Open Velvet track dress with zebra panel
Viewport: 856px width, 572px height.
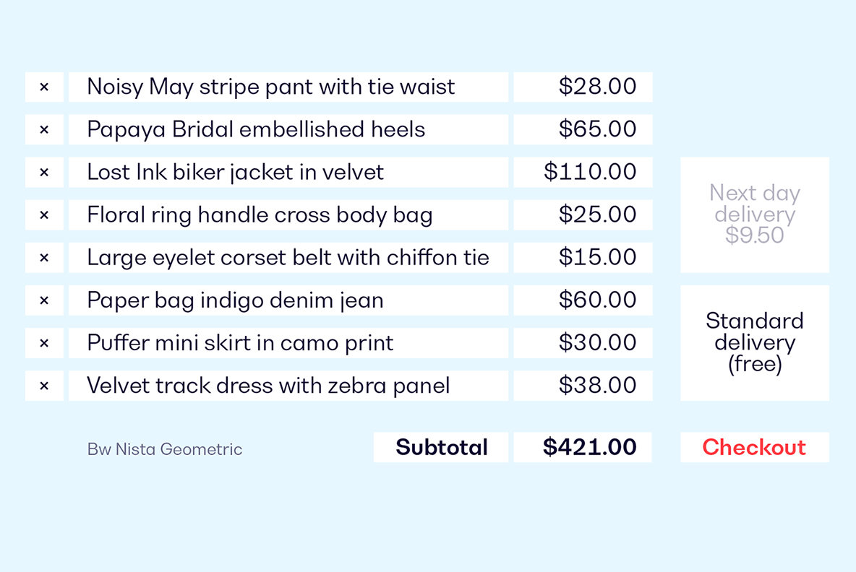pos(288,386)
